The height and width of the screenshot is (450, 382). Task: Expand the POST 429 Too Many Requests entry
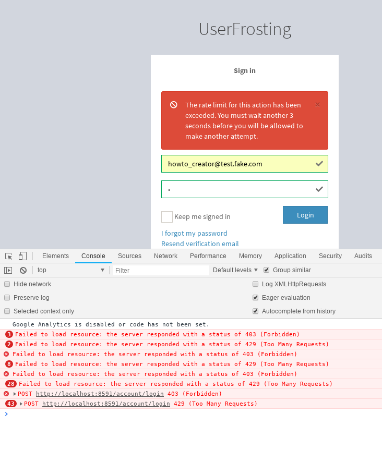click(x=21, y=404)
